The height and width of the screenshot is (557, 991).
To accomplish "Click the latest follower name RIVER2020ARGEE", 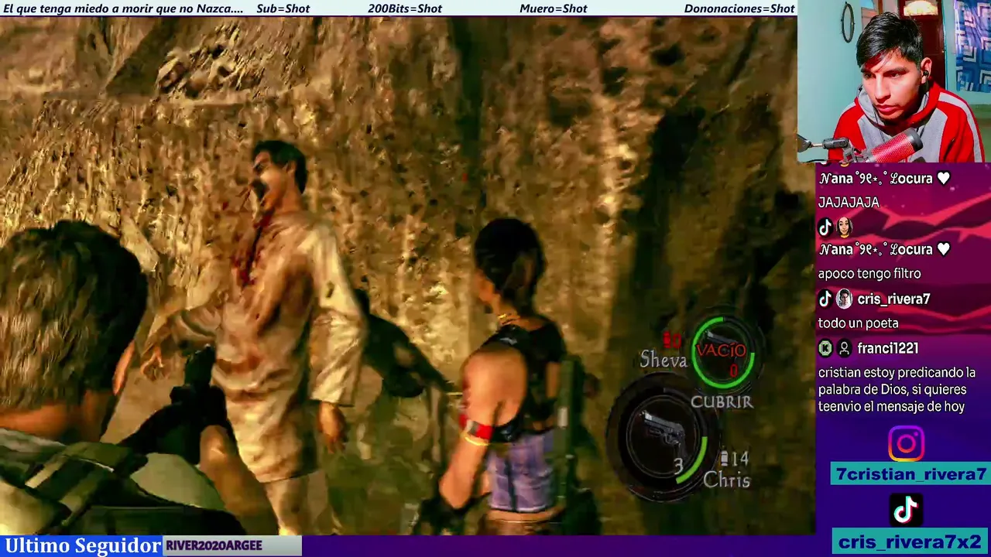I will click(x=214, y=545).
